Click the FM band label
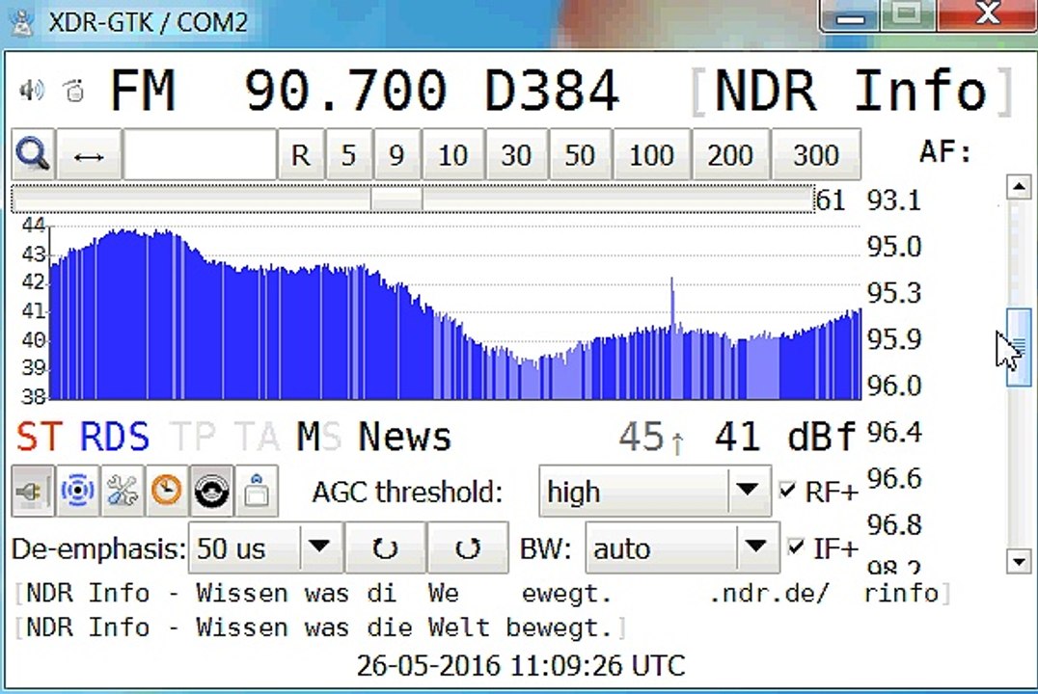This screenshot has height=694, width=1038. (143, 90)
